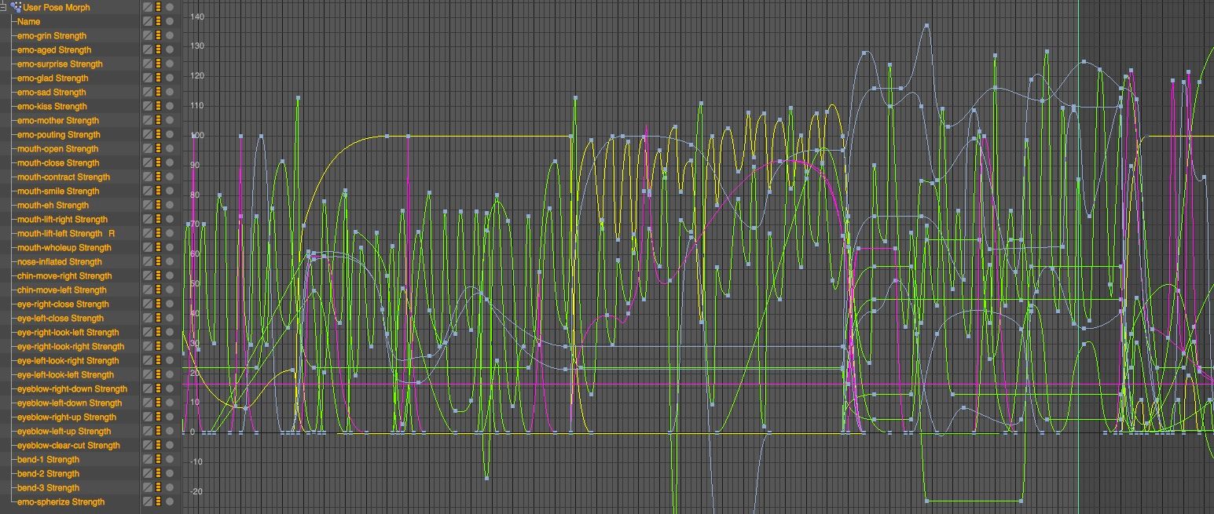Click the vertical playhead line in the graph
Screen dimensions: 1214x514
click(x=1078, y=235)
